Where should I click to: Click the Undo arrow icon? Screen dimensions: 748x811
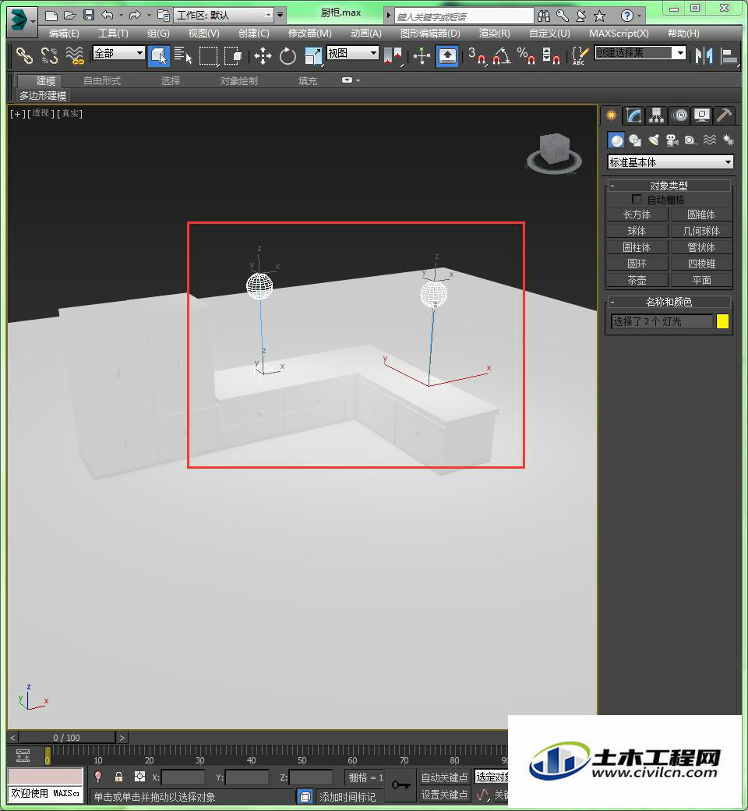(x=108, y=16)
